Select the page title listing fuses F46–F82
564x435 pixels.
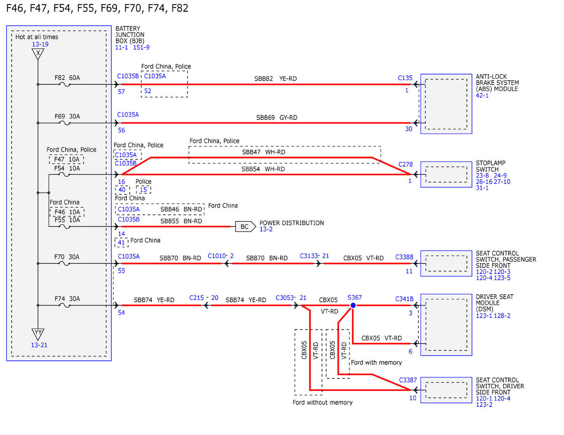point(97,8)
